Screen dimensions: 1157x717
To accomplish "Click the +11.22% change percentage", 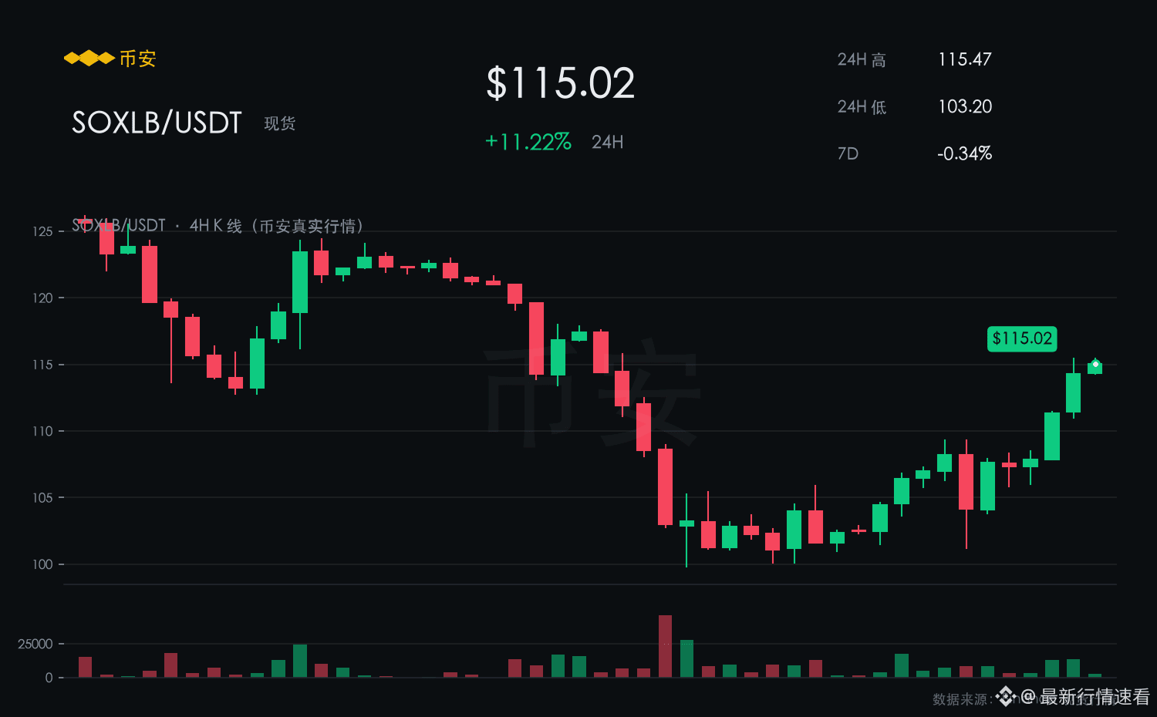I will pos(528,142).
